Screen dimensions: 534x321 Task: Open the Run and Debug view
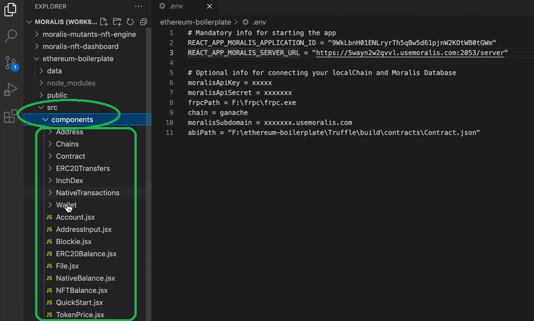coord(10,89)
